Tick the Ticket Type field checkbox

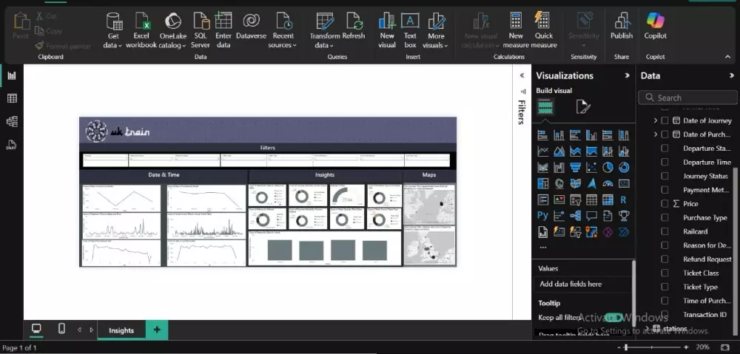(665, 287)
